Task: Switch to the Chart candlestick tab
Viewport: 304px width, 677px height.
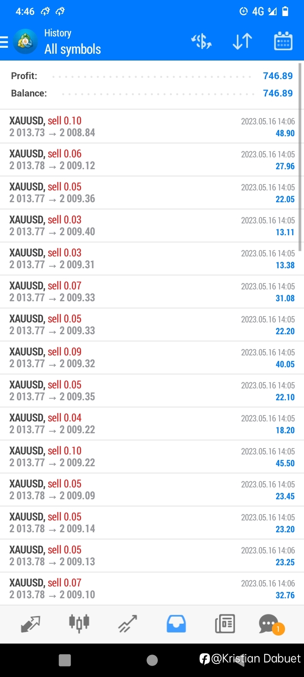Action: [x=79, y=623]
